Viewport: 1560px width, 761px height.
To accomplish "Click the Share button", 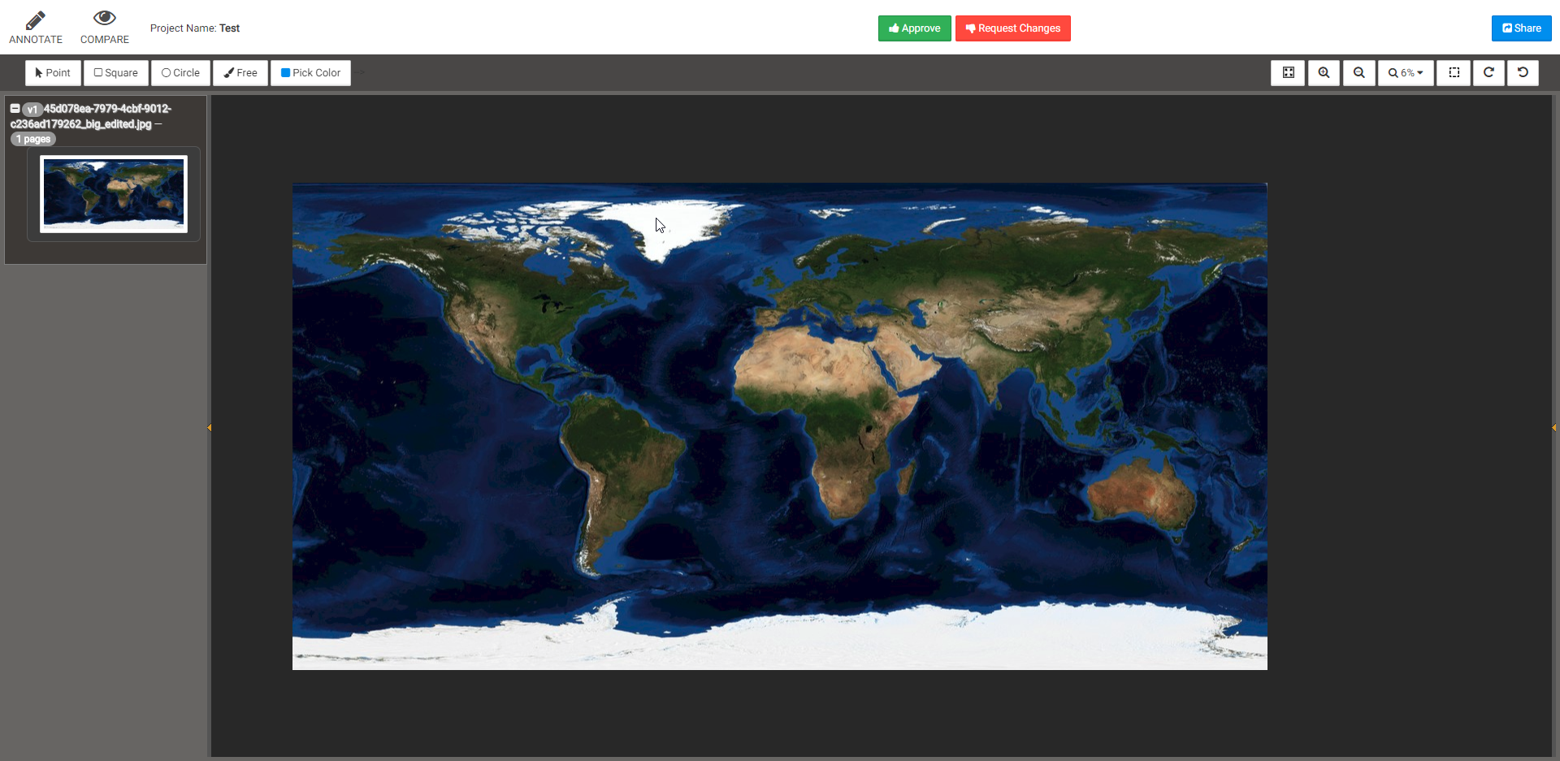I will pyautogui.click(x=1521, y=28).
